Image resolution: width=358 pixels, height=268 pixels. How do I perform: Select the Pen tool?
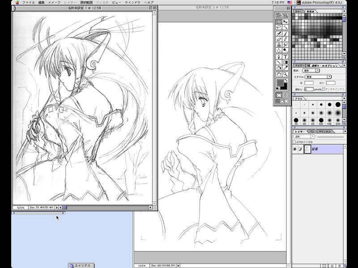tap(279, 57)
